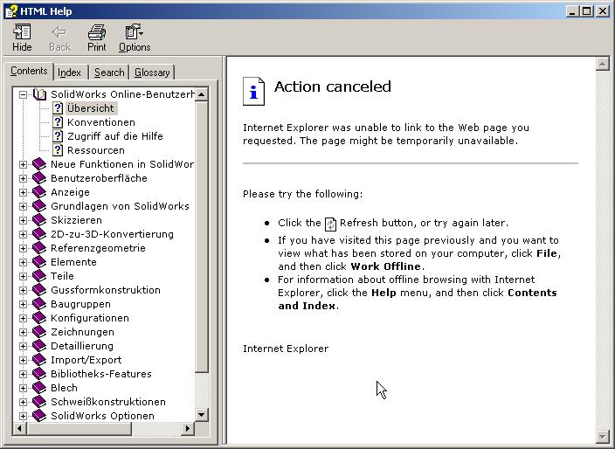This screenshot has height=449, width=615.
Task: Click the contents tree vertical scrollbar thumb
Action: [202, 237]
